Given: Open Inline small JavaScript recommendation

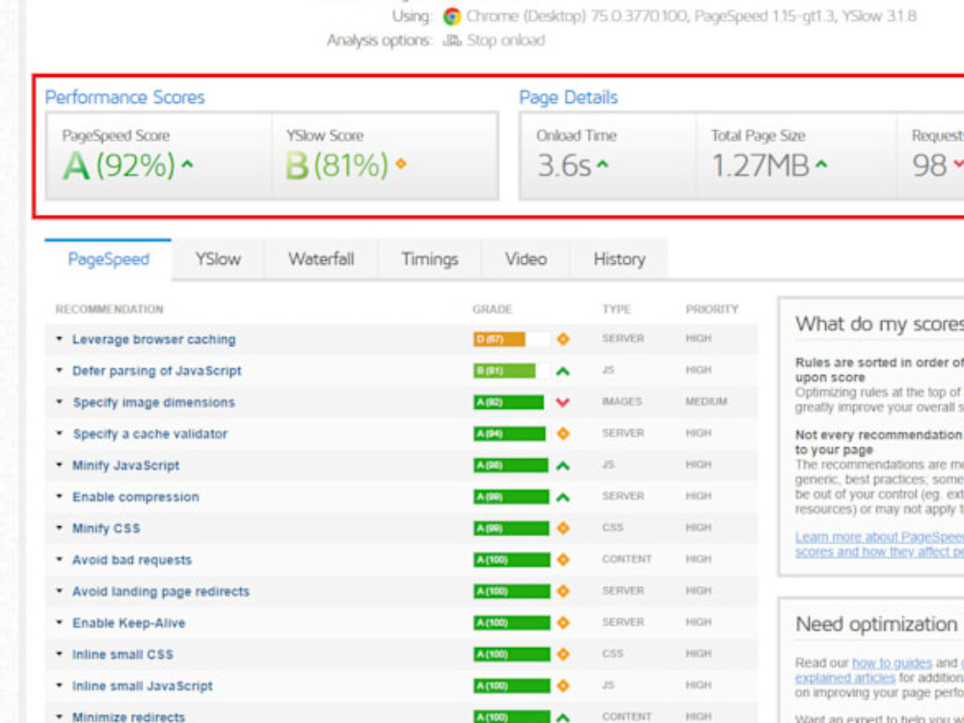Looking at the screenshot, I should click(x=142, y=686).
